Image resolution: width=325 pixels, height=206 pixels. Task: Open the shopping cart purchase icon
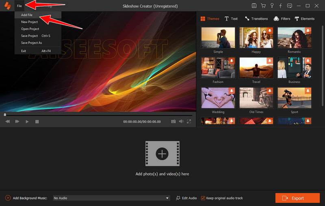263,6
